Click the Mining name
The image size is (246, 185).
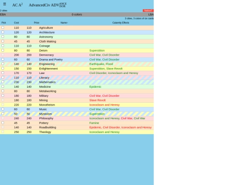(x=43, y=100)
